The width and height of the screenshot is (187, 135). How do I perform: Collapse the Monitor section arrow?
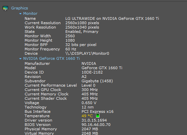[21, 14]
